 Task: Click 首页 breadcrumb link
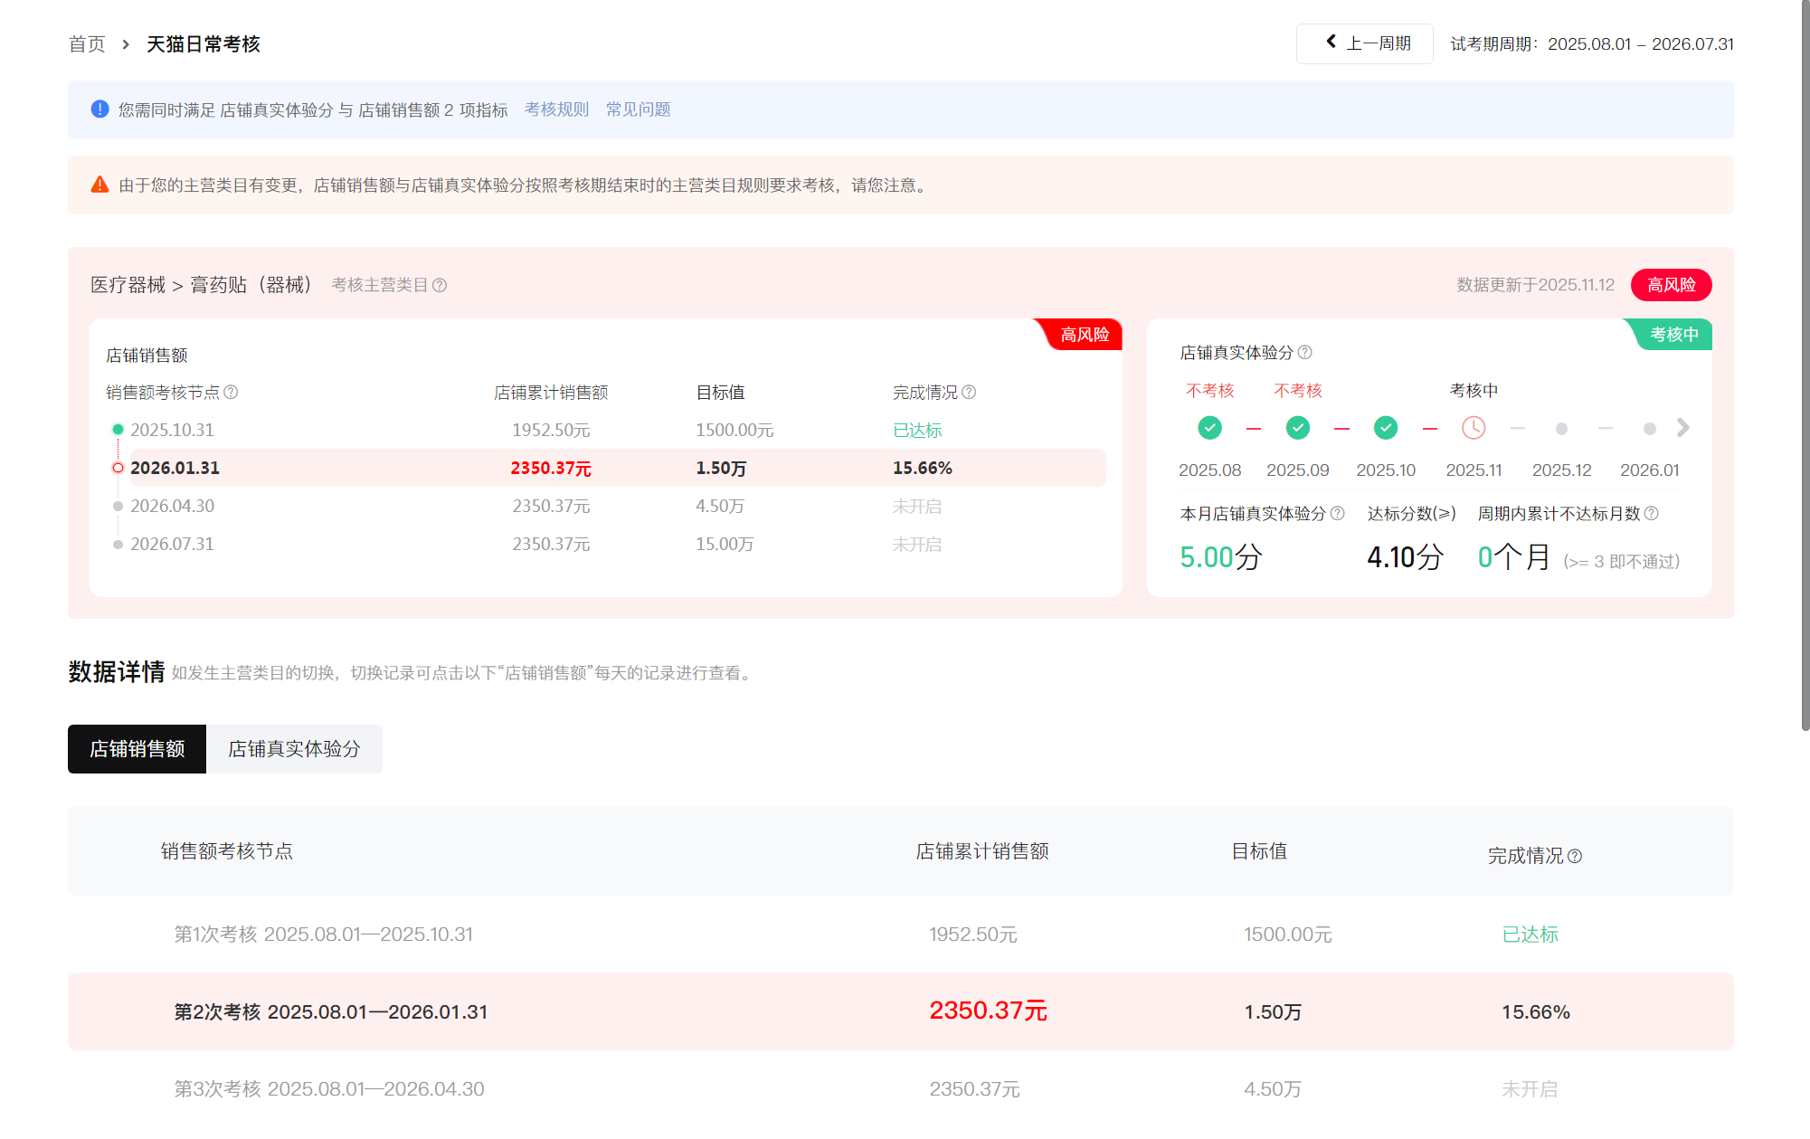click(87, 44)
